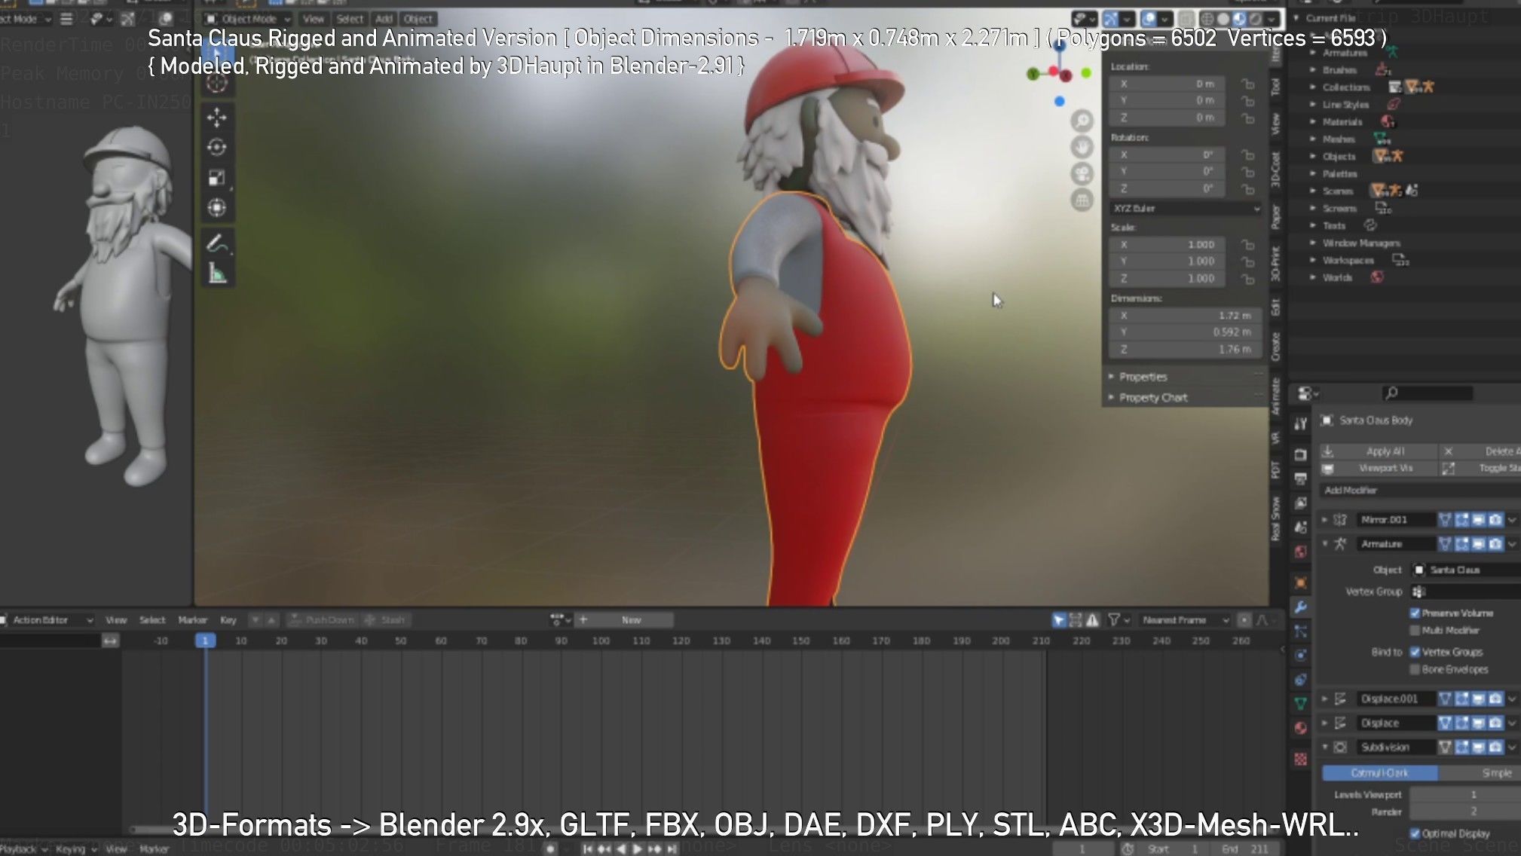The image size is (1521, 856).
Task: Enable the Bone Envelopes checkbox
Action: [1415, 669]
